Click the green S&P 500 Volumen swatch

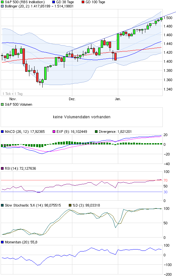2,104
